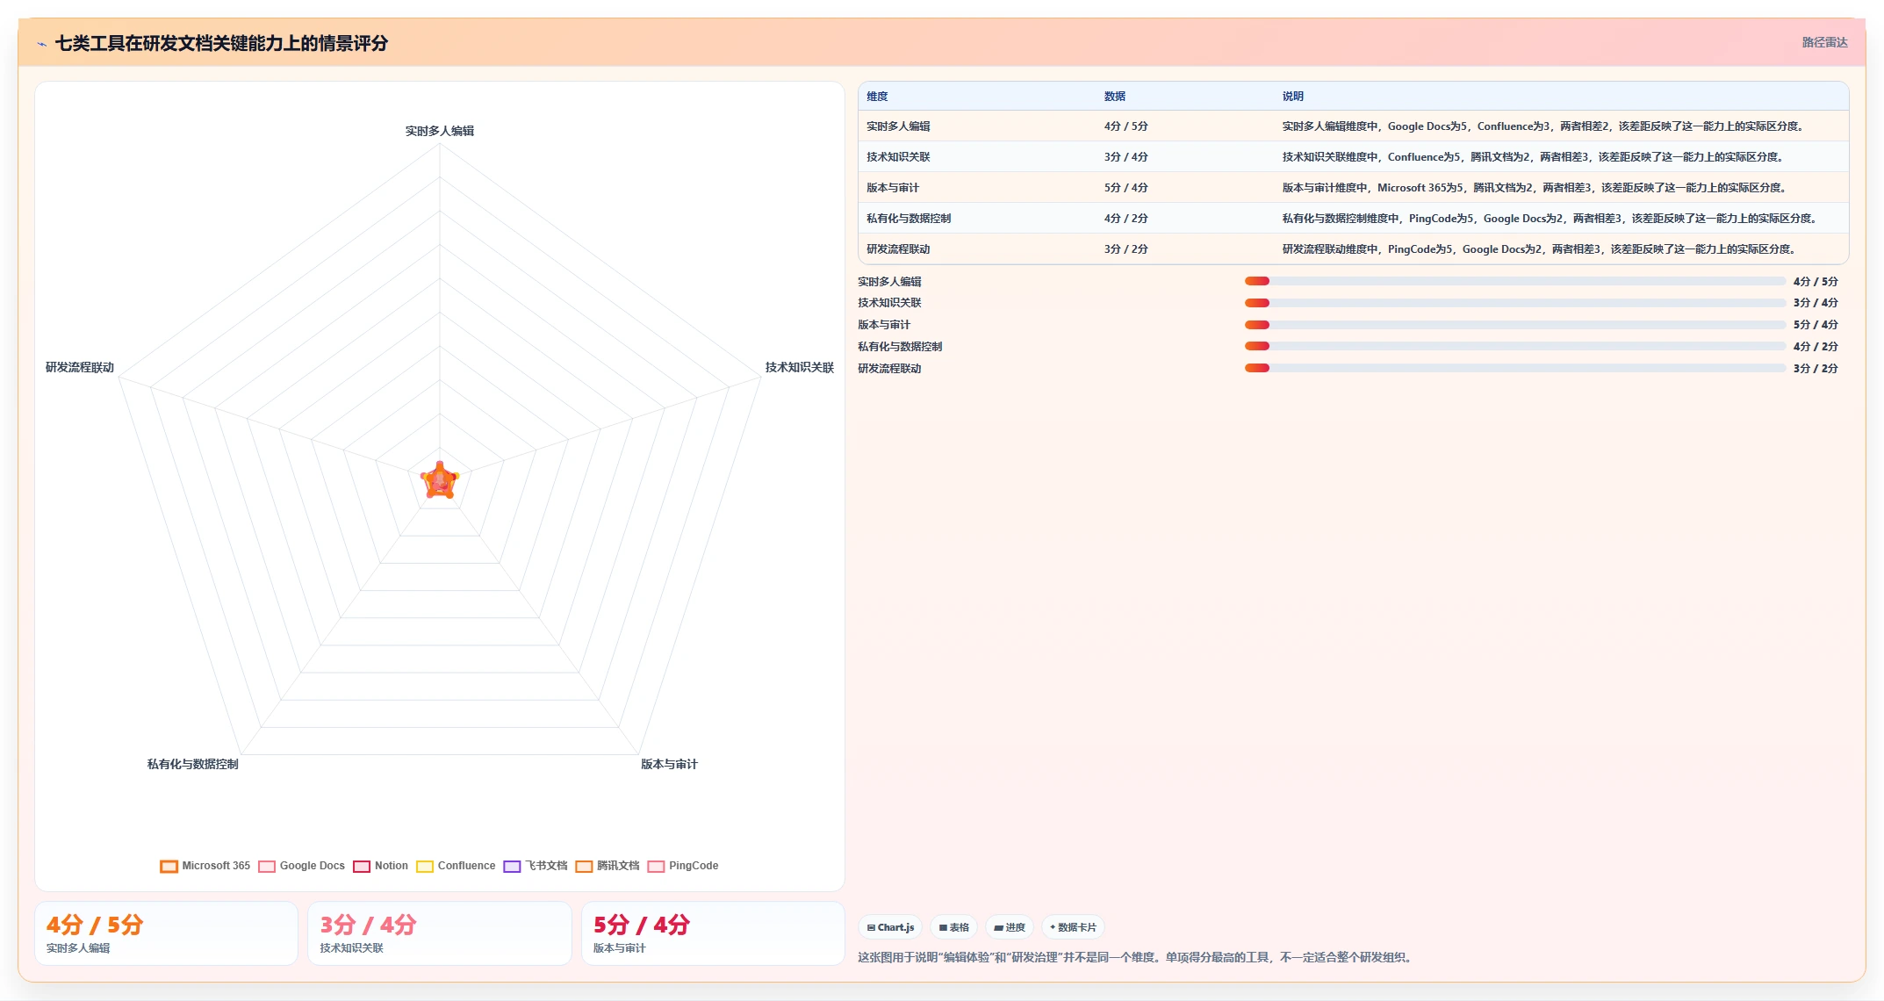Click the 4分 / 2分 value beside 私有化与数据控制 bar

click(1816, 347)
